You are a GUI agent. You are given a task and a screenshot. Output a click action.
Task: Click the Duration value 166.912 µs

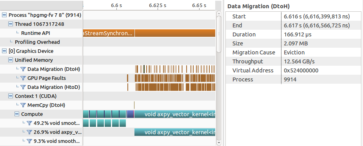[x=298, y=34]
